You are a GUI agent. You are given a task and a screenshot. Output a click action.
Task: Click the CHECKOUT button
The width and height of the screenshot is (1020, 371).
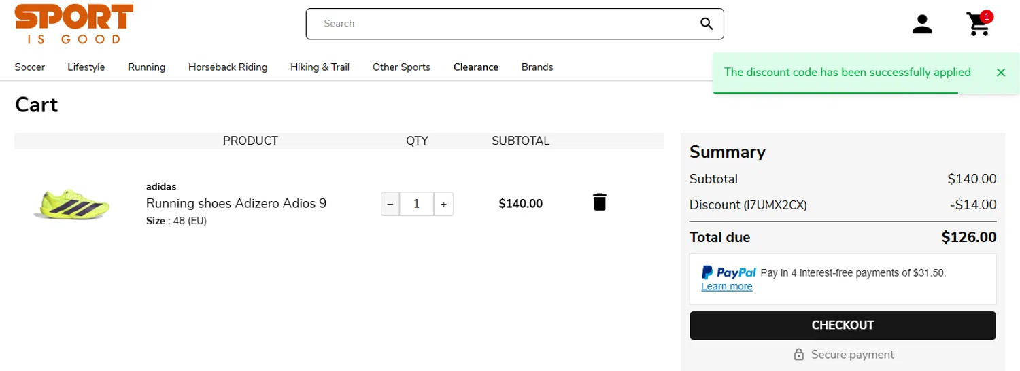coord(843,325)
